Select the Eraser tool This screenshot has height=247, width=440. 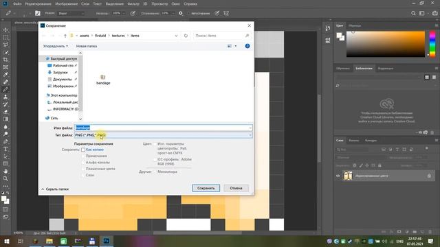pyautogui.click(x=5, y=112)
